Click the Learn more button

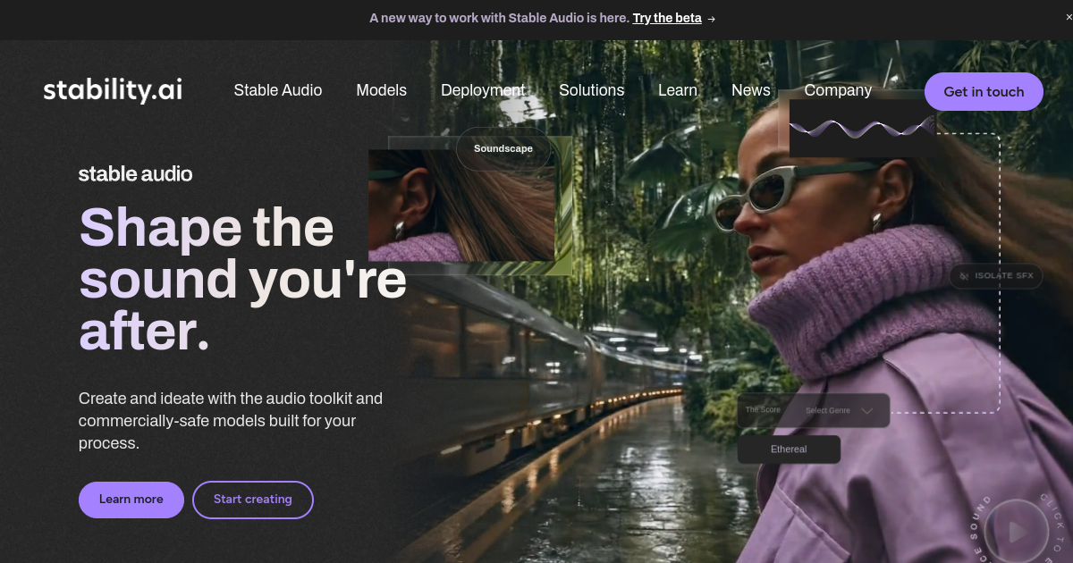pos(131,500)
